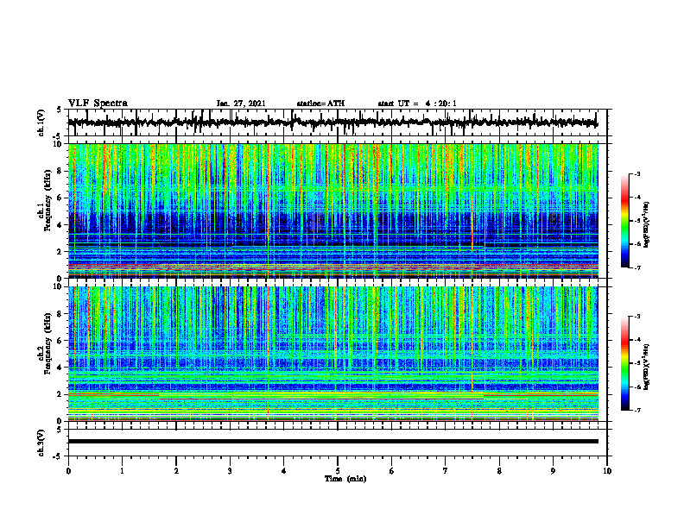Click the "-7" label on ch.2 colorbar
The height and width of the screenshot is (528, 684).
(637, 411)
